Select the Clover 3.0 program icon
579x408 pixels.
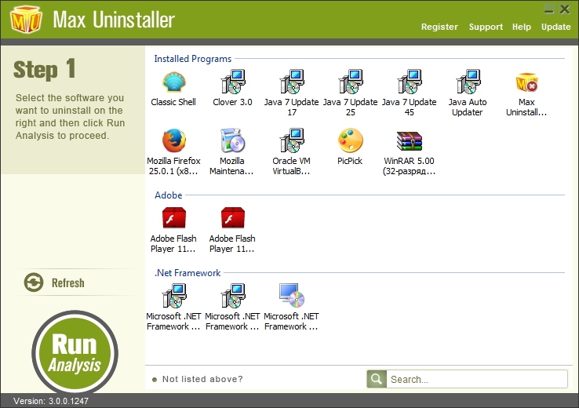(x=232, y=82)
